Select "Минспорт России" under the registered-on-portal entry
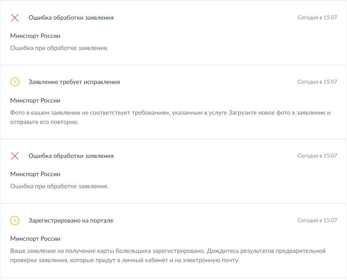Image resolution: width=347 pixels, height=280 pixels. (x=35, y=239)
